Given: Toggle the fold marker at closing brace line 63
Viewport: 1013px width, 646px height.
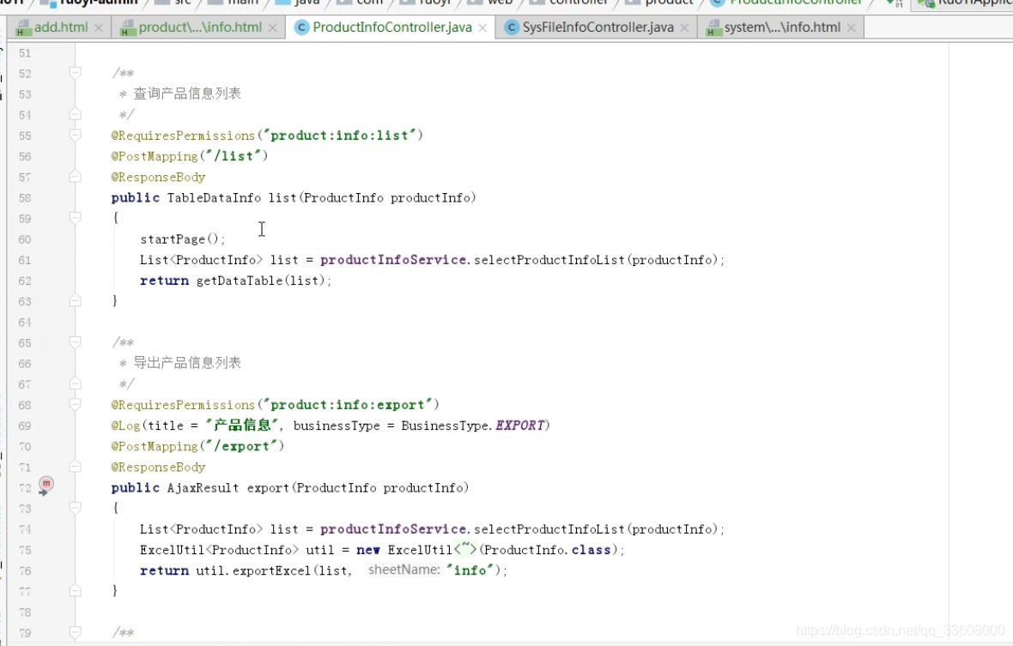Looking at the screenshot, I should pyautogui.click(x=75, y=300).
